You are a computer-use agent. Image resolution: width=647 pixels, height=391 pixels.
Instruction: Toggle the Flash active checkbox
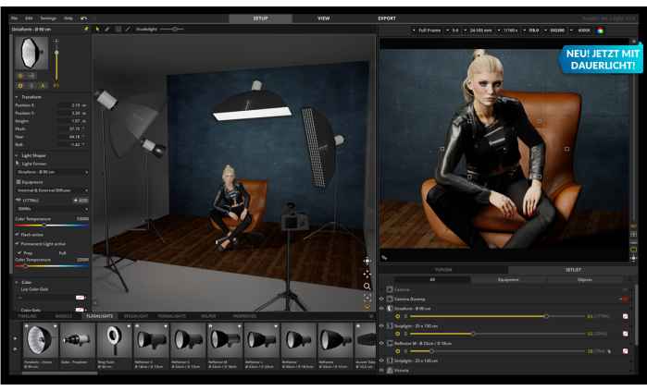point(17,234)
